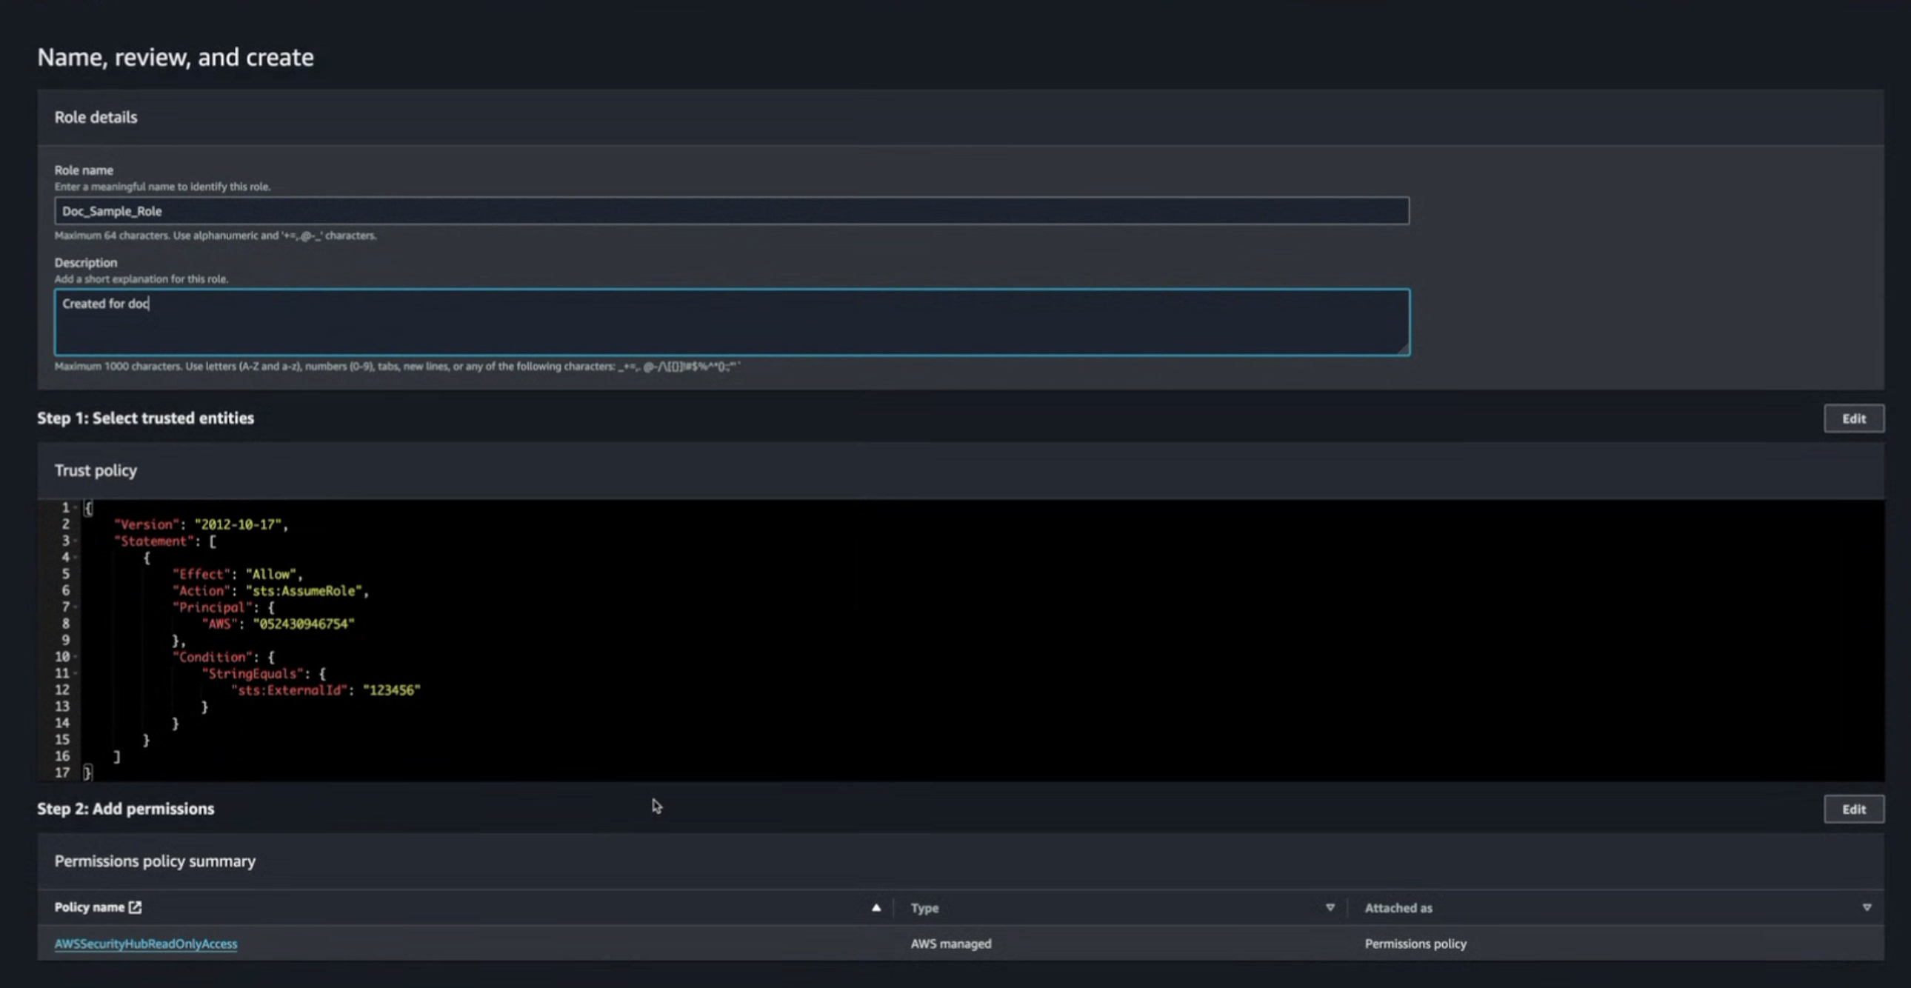Screen dimensions: 1911x988
Task: Fold the Principal block at line 7
Action: pyautogui.click(x=76, y=607)
